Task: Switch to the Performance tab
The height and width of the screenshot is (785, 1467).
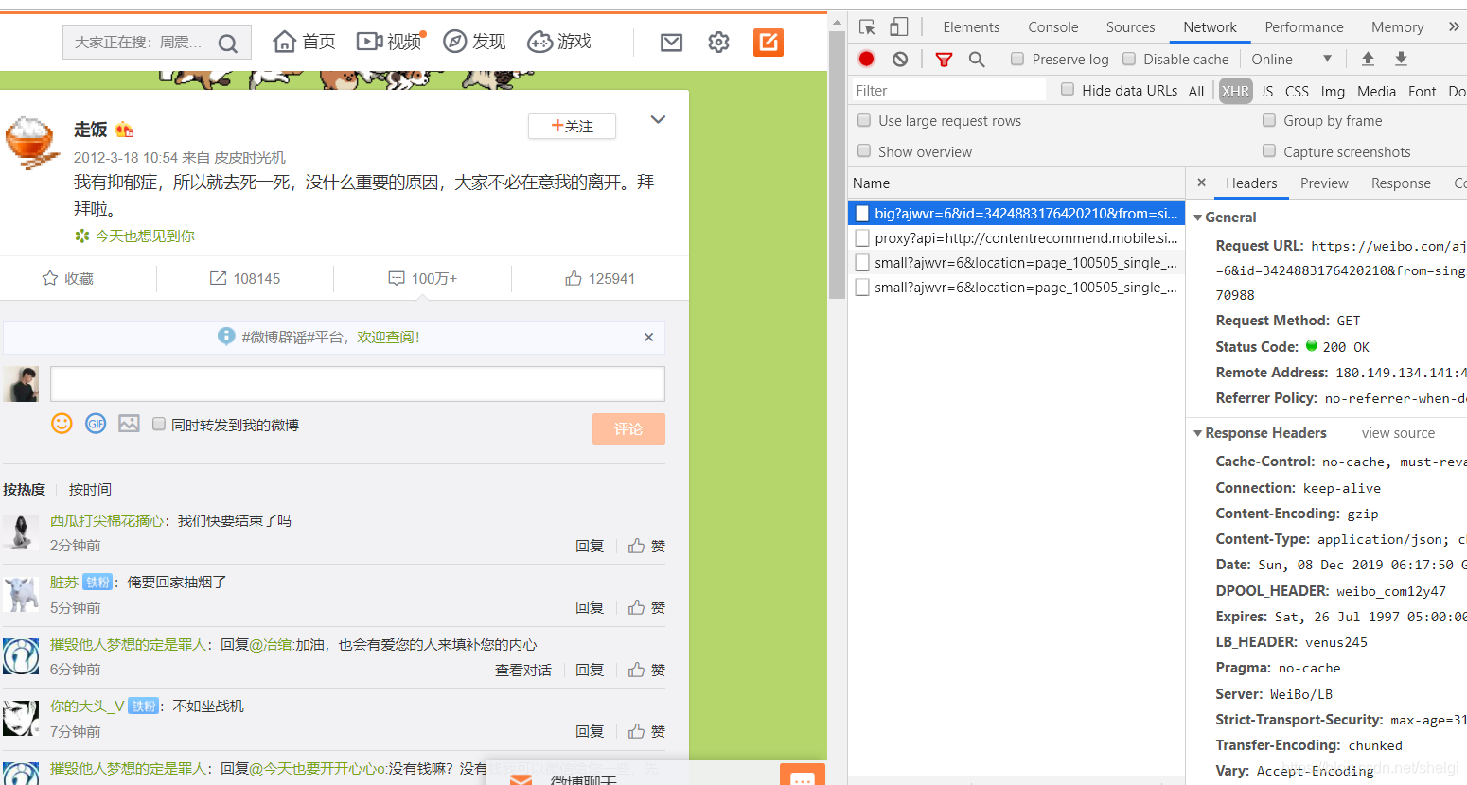Action: pyautogui.click(x=1304, y=27)
